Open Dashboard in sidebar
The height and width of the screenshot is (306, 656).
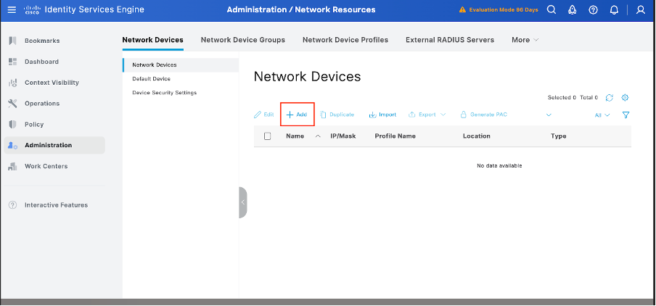coord(41,62)
